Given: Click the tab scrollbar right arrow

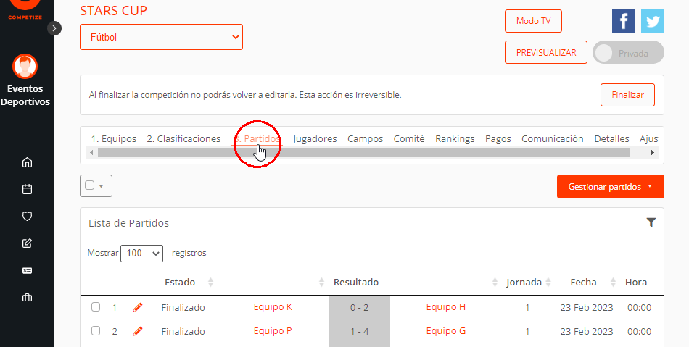Looking at the screenshot, I should pos(653,153).
